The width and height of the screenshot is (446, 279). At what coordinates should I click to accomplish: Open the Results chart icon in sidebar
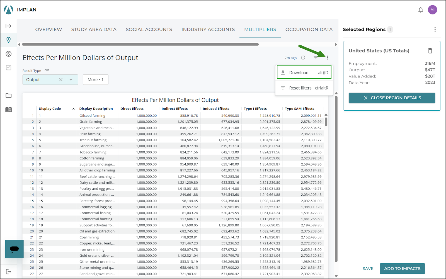coord(9,68)
